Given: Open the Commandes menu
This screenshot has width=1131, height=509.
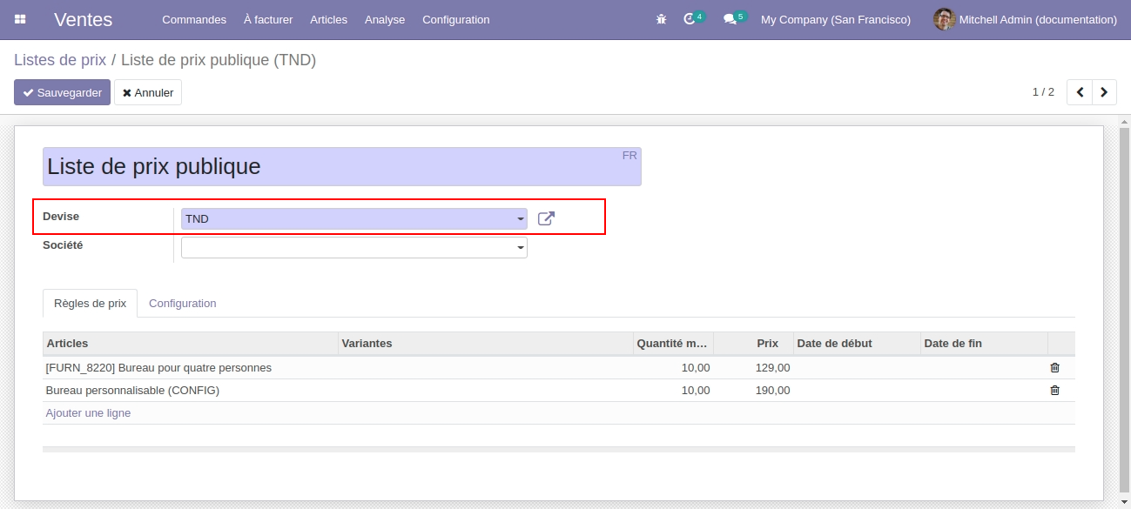Looking at the screenshot, I should [193, 19].
